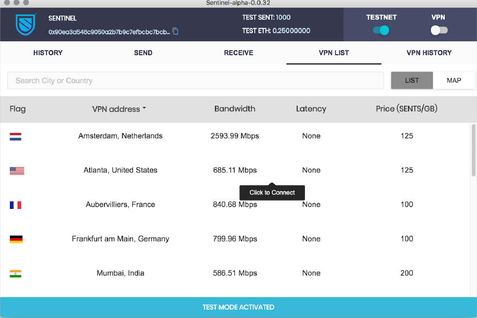
Task: Select the VPN LIST tab
Action: coord(334,52)
